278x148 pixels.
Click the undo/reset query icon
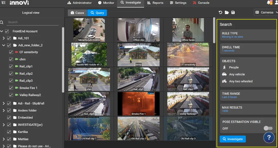(x=220, y=12)
